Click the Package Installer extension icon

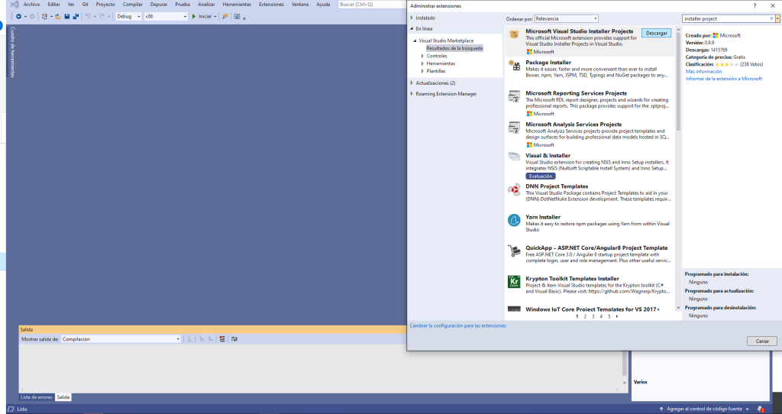pos(514,66)
